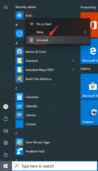Viewport: 98px width, 171px height.
Task: Click the Kodi app name label
Action: pos(28,16)
